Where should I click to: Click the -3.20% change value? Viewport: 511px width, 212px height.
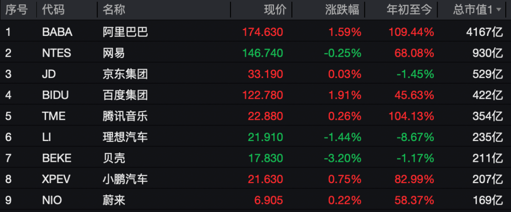pyautogui.click(x=343, y=158)
